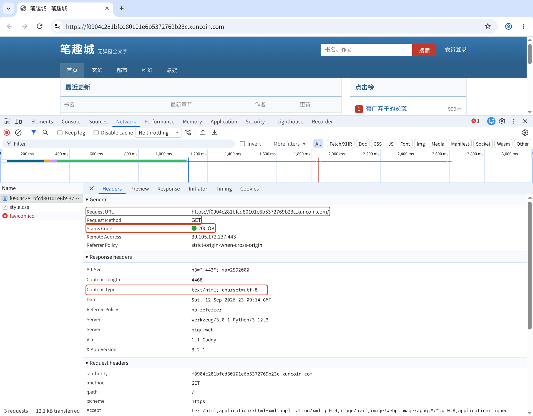Open network search magnifier icon
This screenshot has height=416, width=533.
[x=46, y=133]
